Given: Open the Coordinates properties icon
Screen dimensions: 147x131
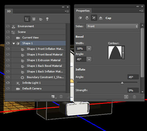Looking at the screenshot, I should pos(101,18).
